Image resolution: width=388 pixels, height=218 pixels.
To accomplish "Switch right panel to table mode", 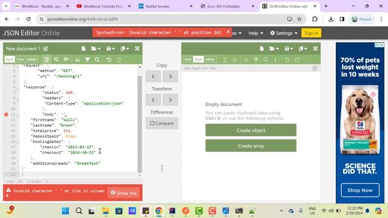I will point(210,59).
